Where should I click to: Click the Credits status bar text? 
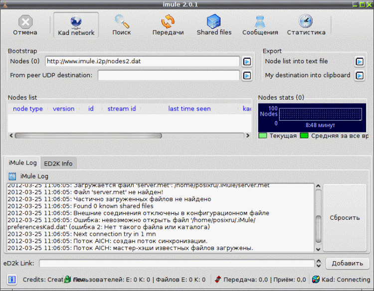[43, 280]
